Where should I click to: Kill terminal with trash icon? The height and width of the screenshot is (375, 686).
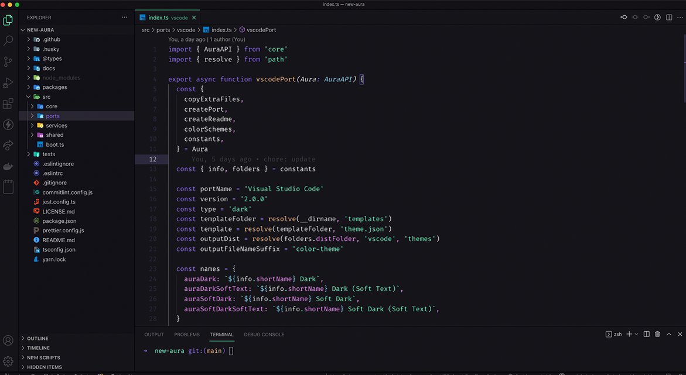657,335
